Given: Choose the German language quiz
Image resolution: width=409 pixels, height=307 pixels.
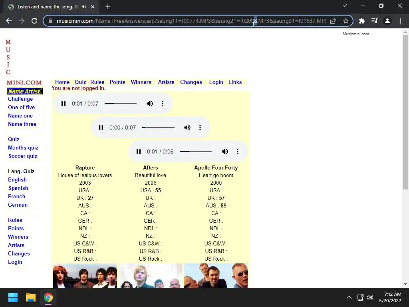Looking at the screenshot, I should [x=18, y=205].
